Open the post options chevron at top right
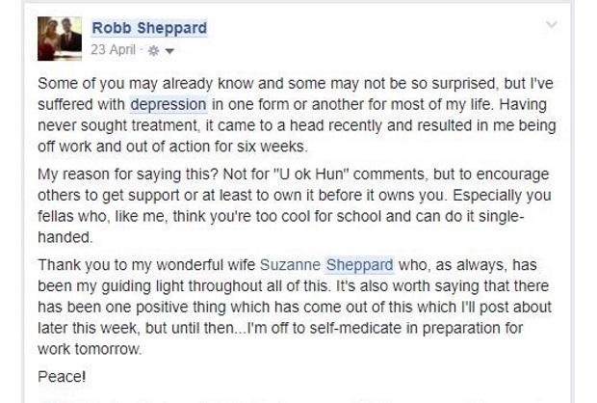This screenshot has width=597, height=403. point(552,25)
